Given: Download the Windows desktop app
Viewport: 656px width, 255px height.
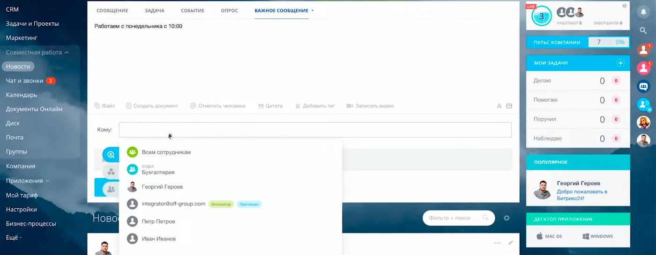Looking at the screenshot, I should (x=597, y=236).
